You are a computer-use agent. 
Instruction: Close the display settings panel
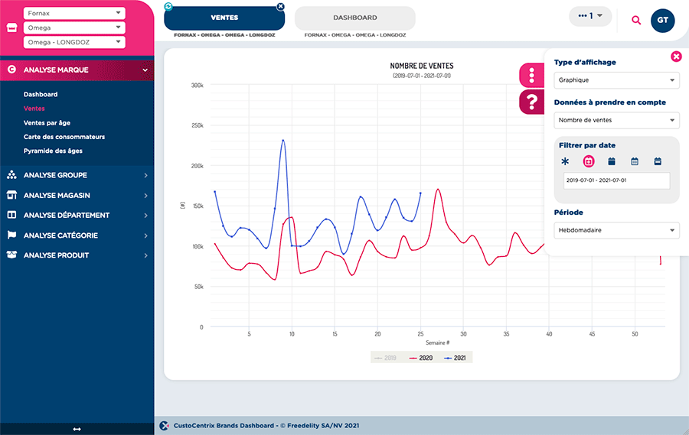coord(676,56)
